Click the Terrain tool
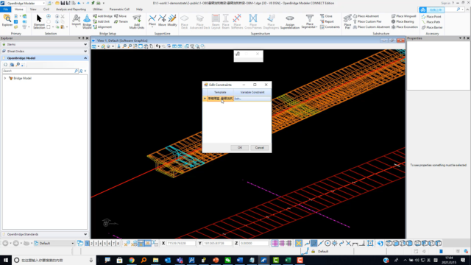The width and height of the screenshot is (471, 265). tap(121, 21)
